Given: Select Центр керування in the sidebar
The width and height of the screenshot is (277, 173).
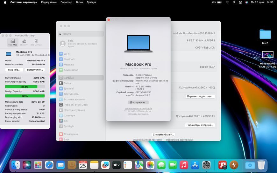Looking at the screenshot, I should pos(81,110).
